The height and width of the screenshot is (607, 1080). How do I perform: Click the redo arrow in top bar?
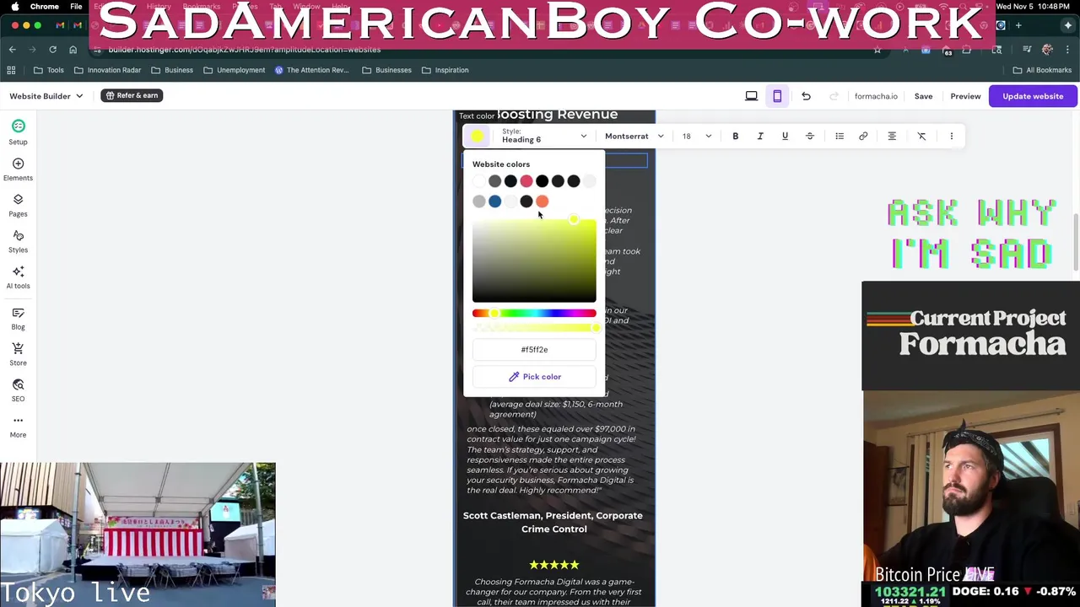coord(834,96)
